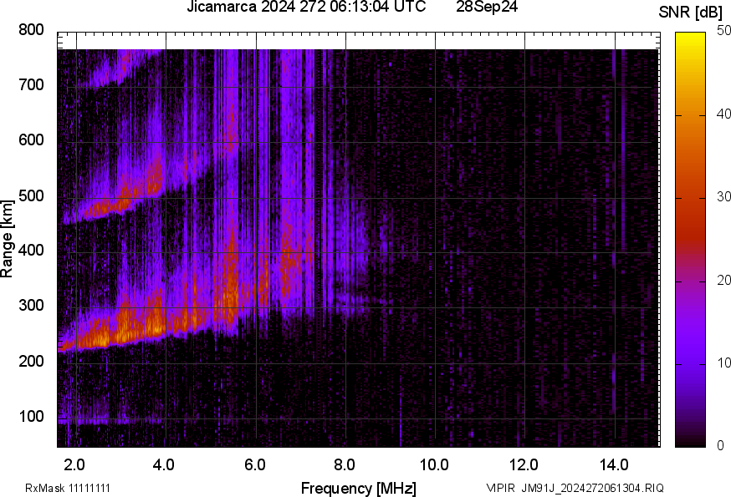The width and height of the screenshot is (731, 497).
Task: Click the Range [km] axis label
Action: tap(8, 244)
